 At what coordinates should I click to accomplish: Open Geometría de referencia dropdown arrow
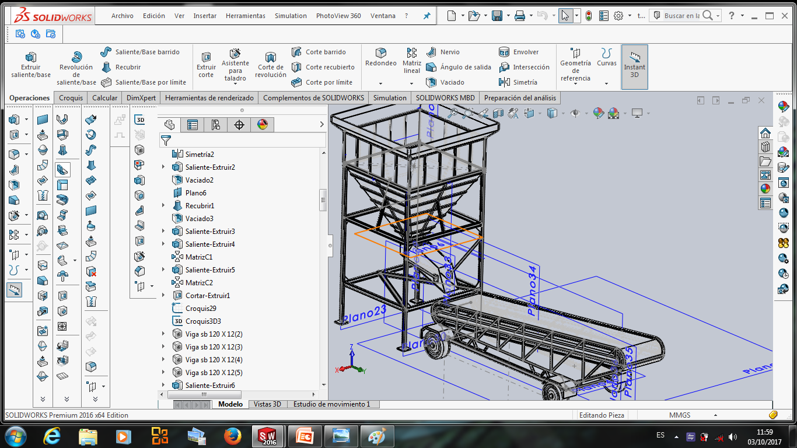575,85
